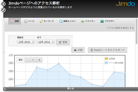This screenshot has width=138, height=92.
Task: Toggle the 訪問者 yellow legend swatch
Action: click(106, 59)
